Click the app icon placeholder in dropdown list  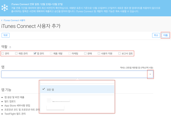[49, 100]
